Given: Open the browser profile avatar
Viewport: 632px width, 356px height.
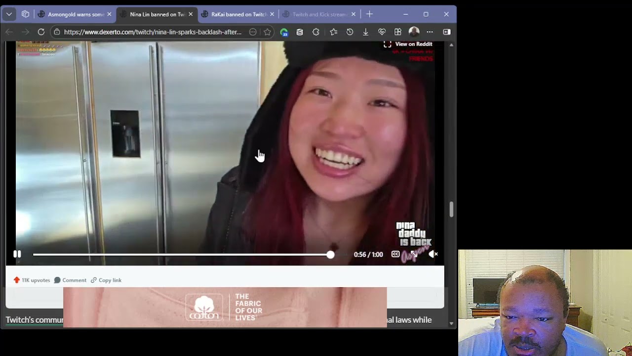Looking at the screenshot, I should (x=414, y=32).
